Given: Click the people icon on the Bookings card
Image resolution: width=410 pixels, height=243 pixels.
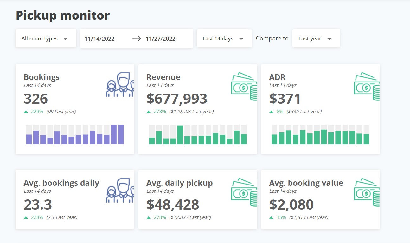Looking at the screenshot, I should pyautogui.click(x=119, y=84).
